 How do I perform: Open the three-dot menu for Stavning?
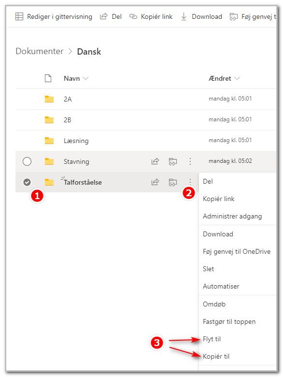pyautogui.click(x=190, y=161)
